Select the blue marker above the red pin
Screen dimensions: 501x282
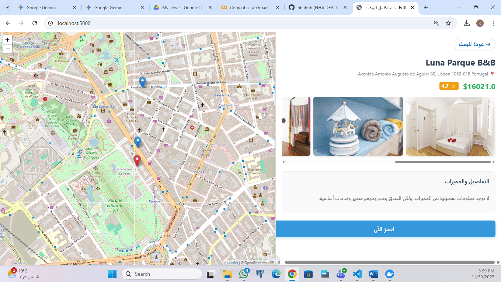(x=138, y=142)
